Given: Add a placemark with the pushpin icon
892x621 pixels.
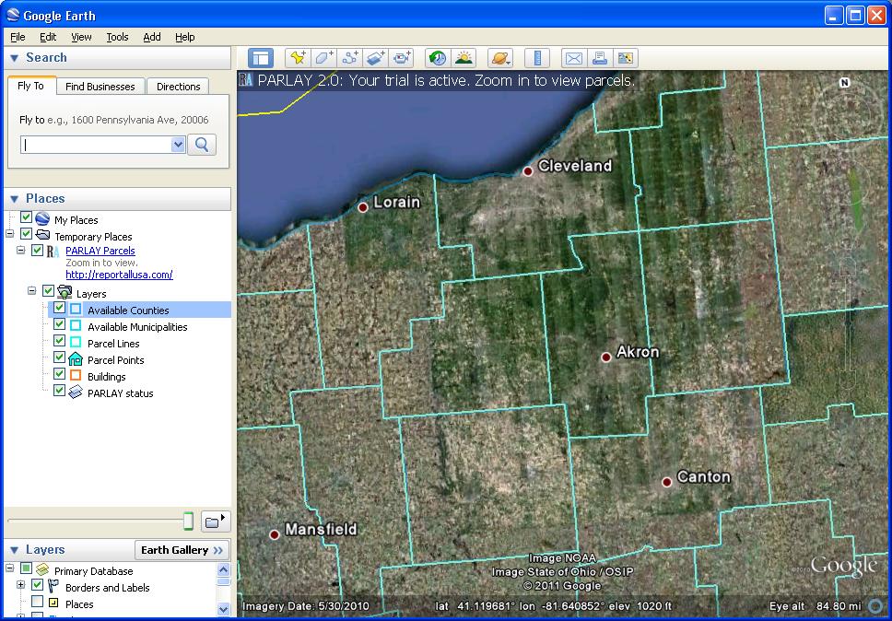Looking at the screenshot, I should tap(298, 58).
